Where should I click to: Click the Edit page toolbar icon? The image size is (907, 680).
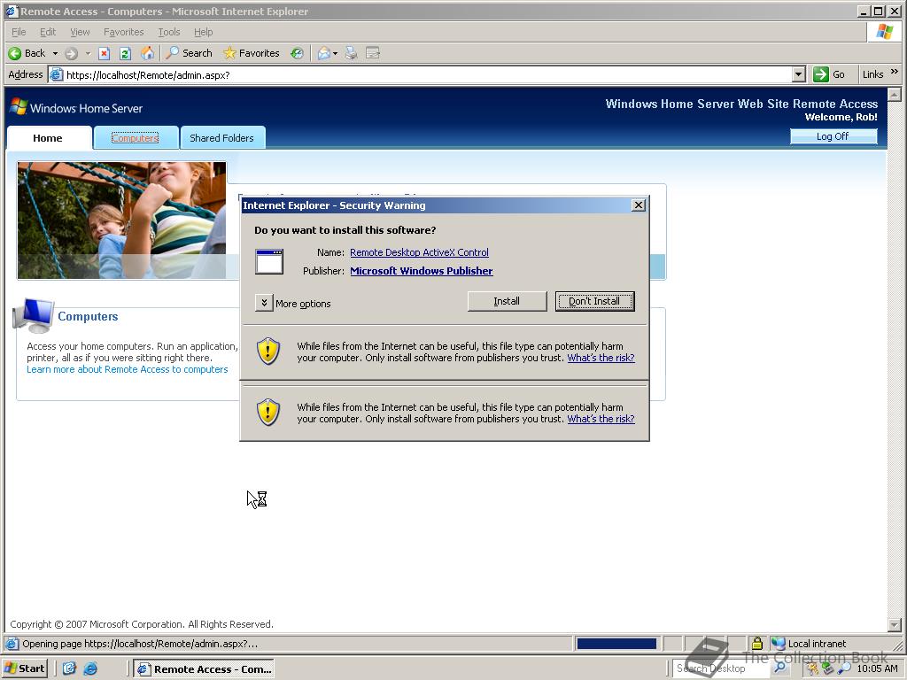tap(373, 53)
